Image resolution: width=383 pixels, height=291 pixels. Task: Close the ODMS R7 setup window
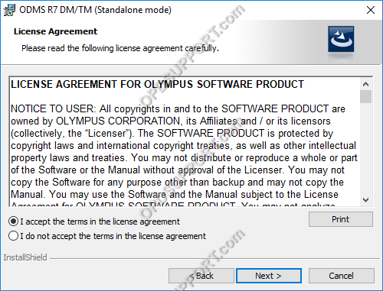[371, 10]
